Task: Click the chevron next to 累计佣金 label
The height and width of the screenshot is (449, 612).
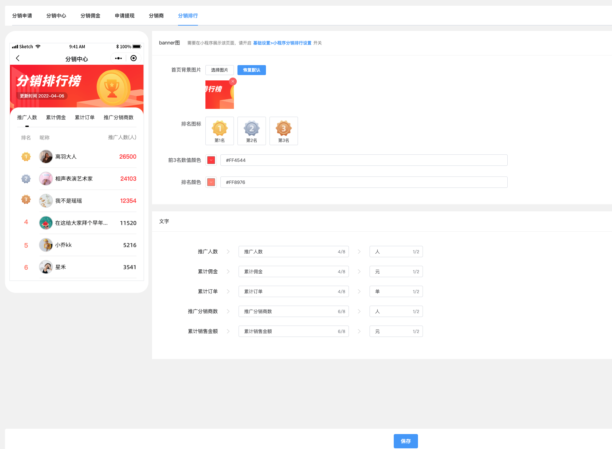Action: (228, 271)
